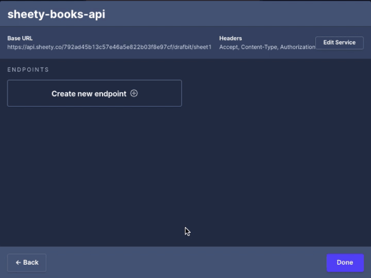Go Back using the arrow button

27,262
